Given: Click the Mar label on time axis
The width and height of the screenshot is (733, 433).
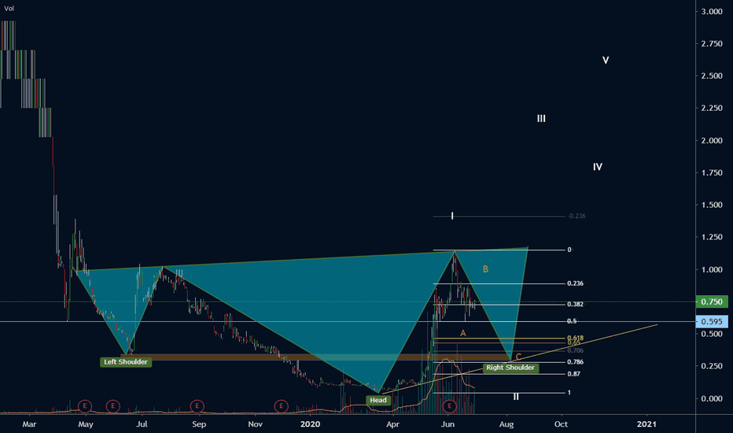Looking at the screenshot, I should coord(29,424).
